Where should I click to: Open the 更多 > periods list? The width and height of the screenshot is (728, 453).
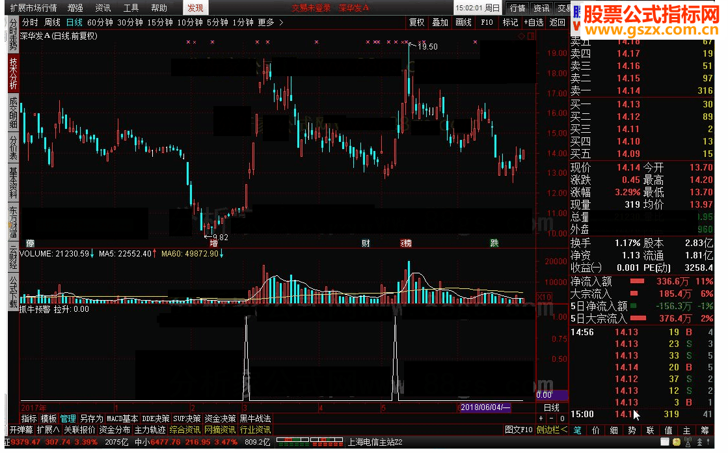tap(270, 22)
